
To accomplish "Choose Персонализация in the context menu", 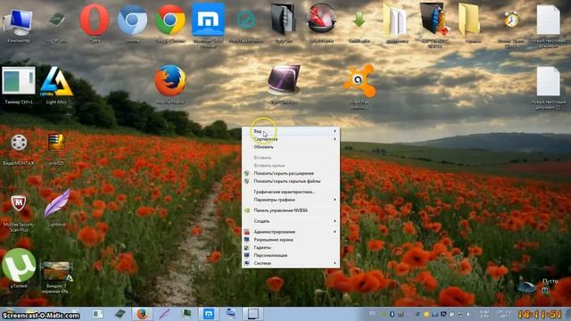I will [x=291, y=255].
